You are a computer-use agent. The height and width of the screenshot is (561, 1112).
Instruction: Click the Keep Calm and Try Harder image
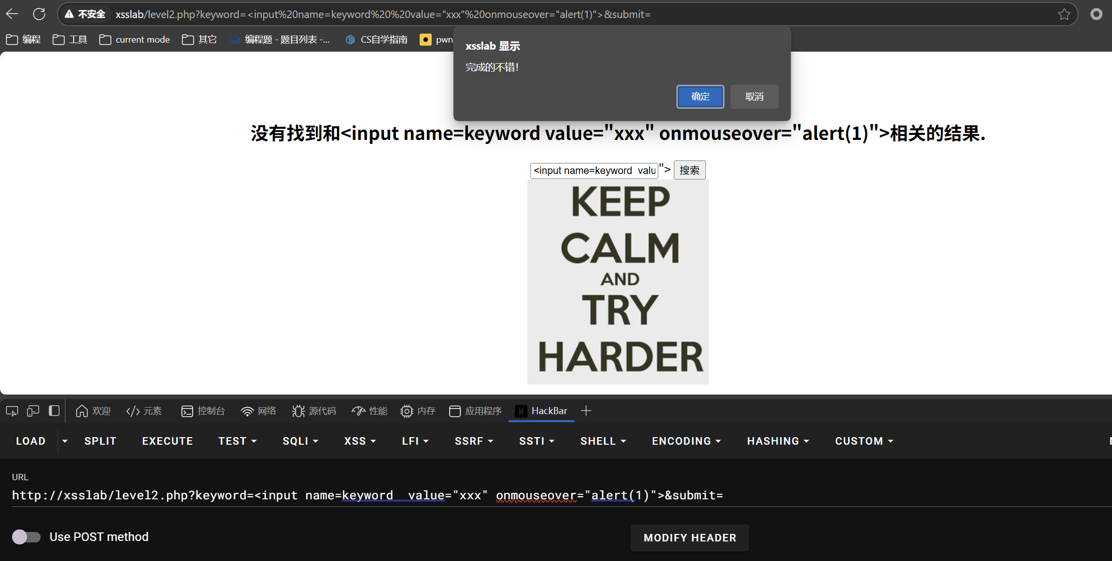tap(618, 282)
